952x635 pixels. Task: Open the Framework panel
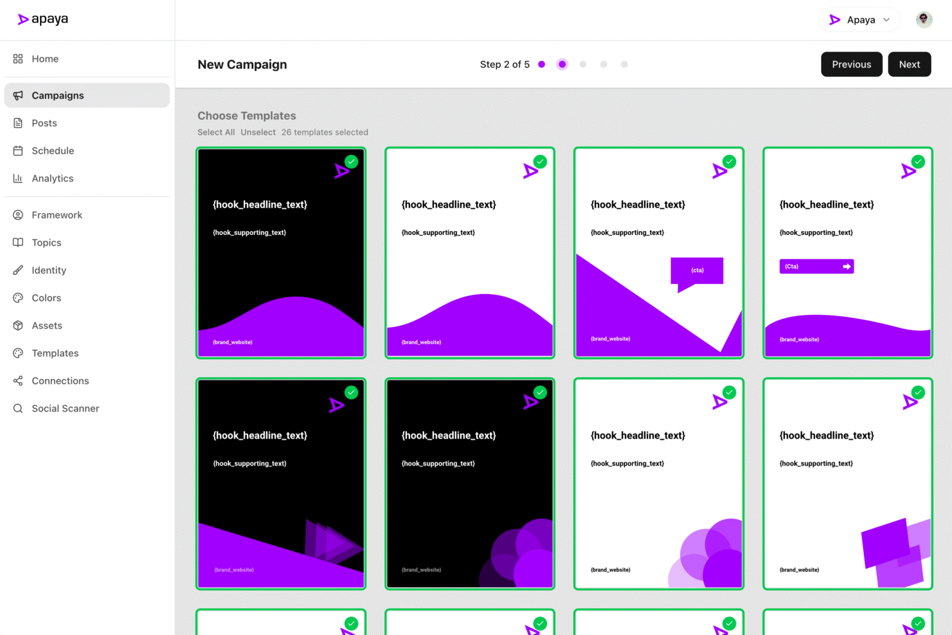(x=57, y=215)
